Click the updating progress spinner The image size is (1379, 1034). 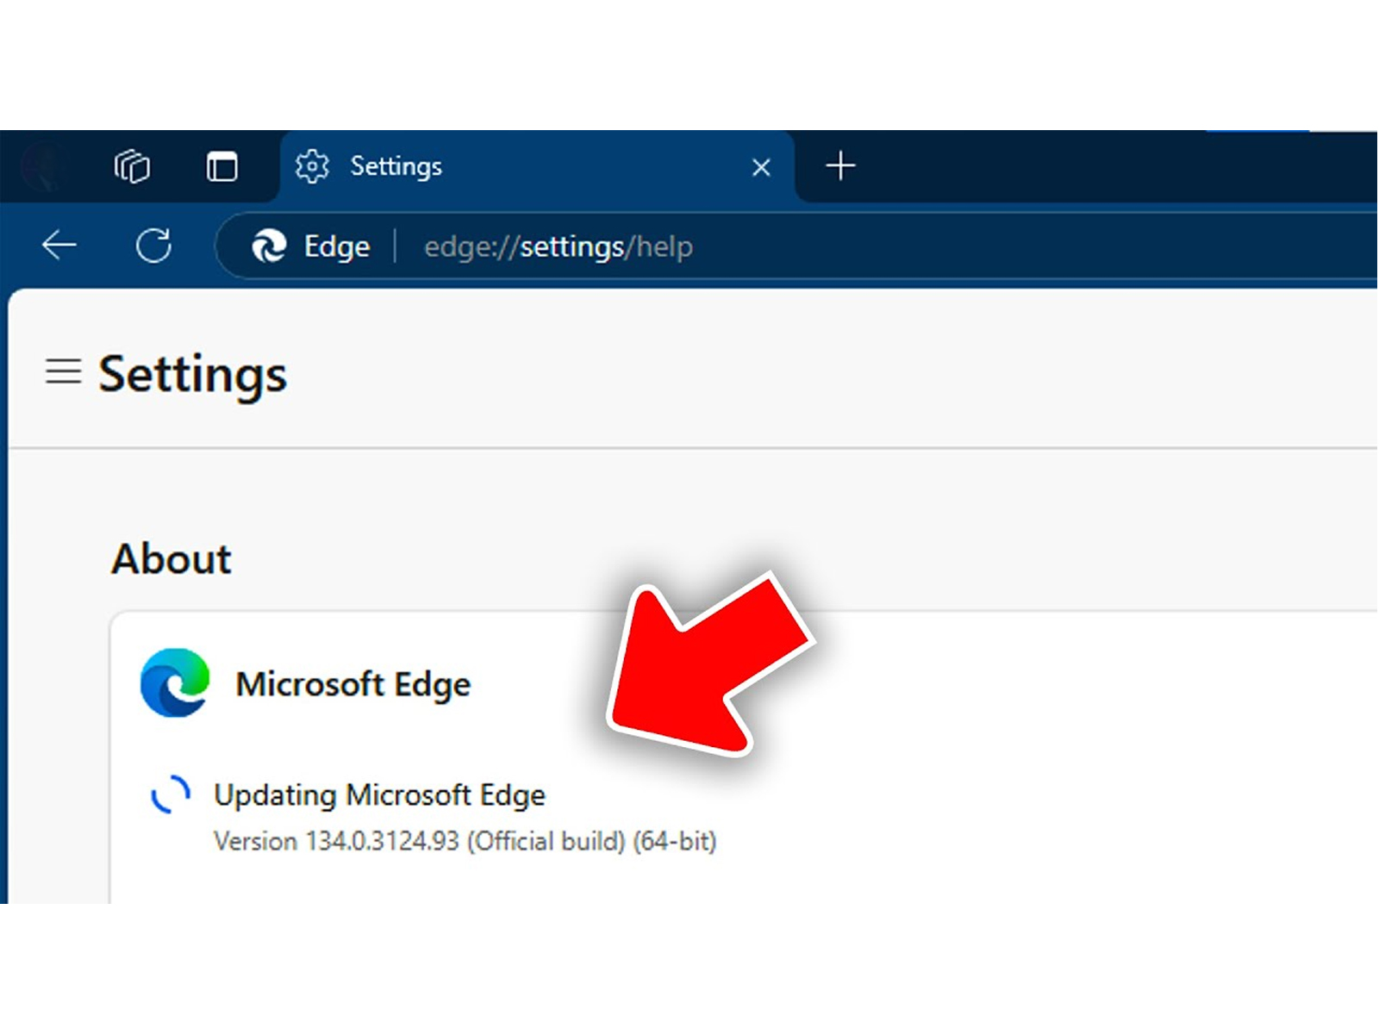(171, 794)
